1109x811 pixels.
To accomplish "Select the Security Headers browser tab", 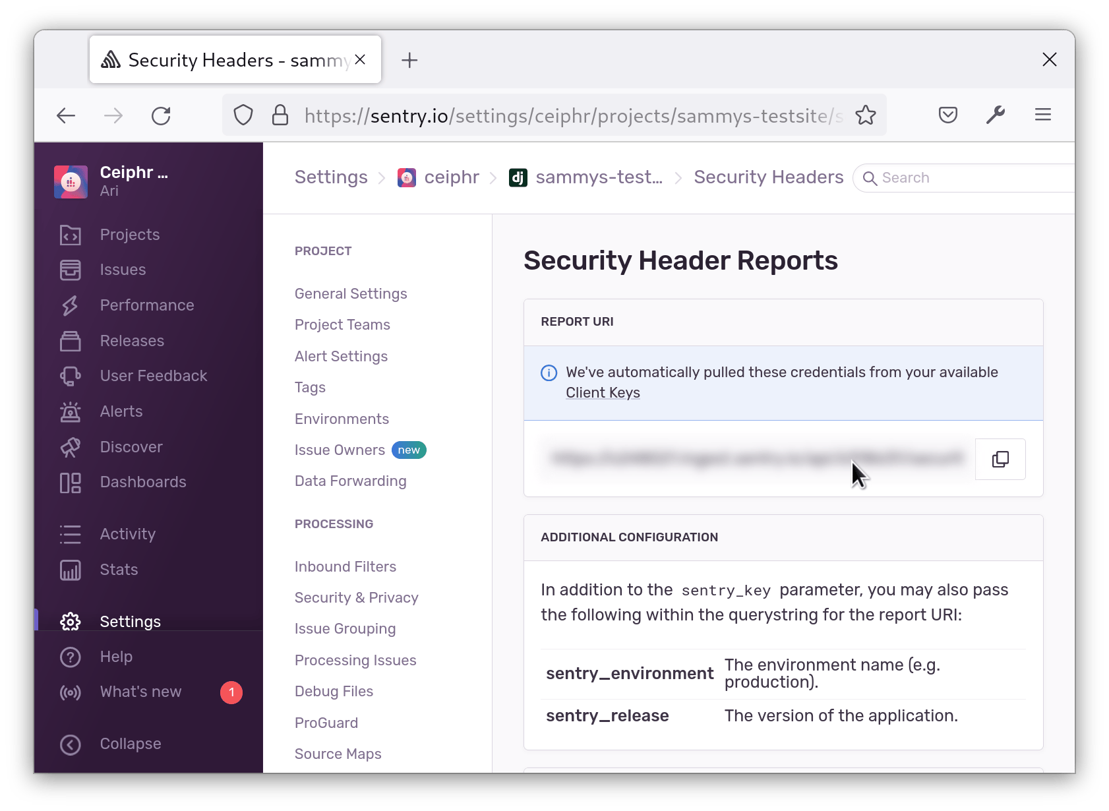I will [235, 59].
